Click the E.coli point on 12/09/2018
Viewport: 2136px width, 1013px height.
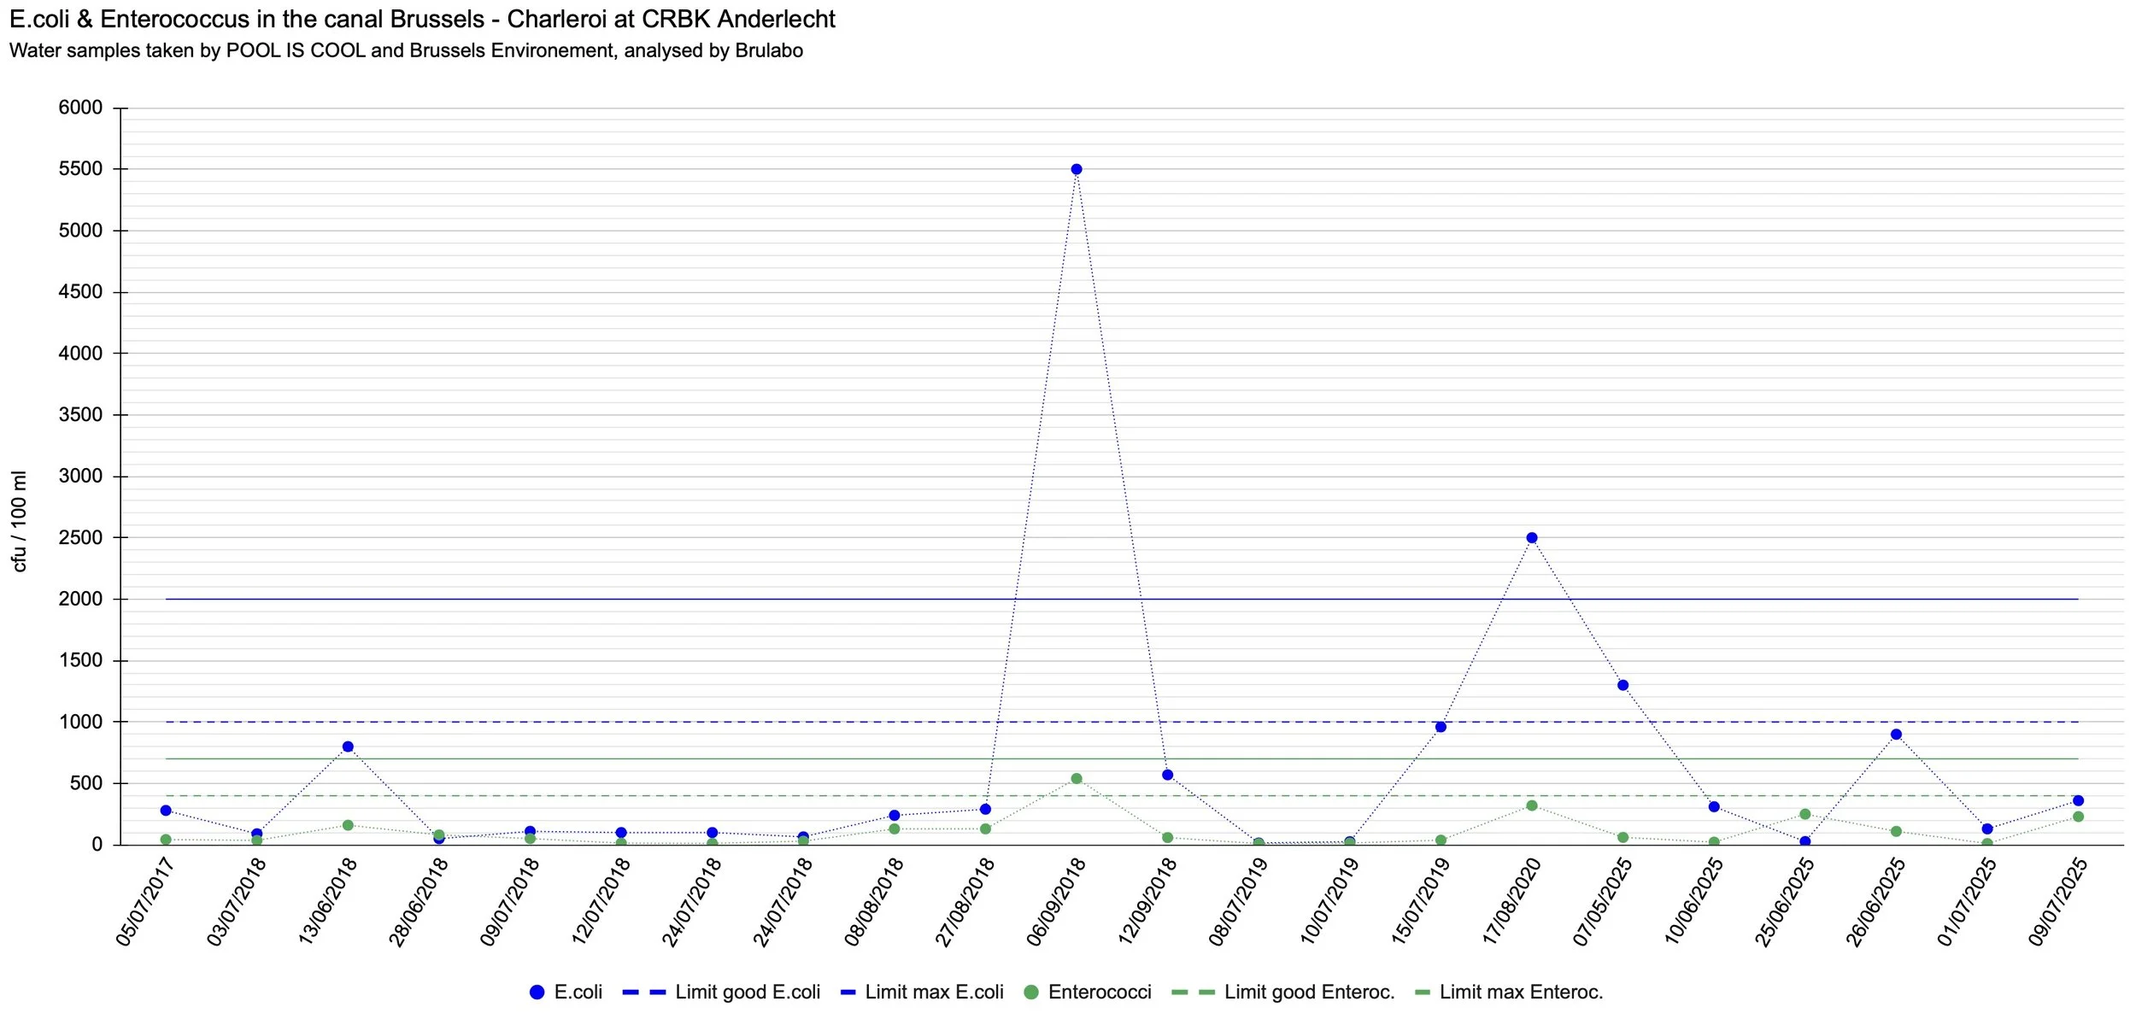click(1168, 775)
